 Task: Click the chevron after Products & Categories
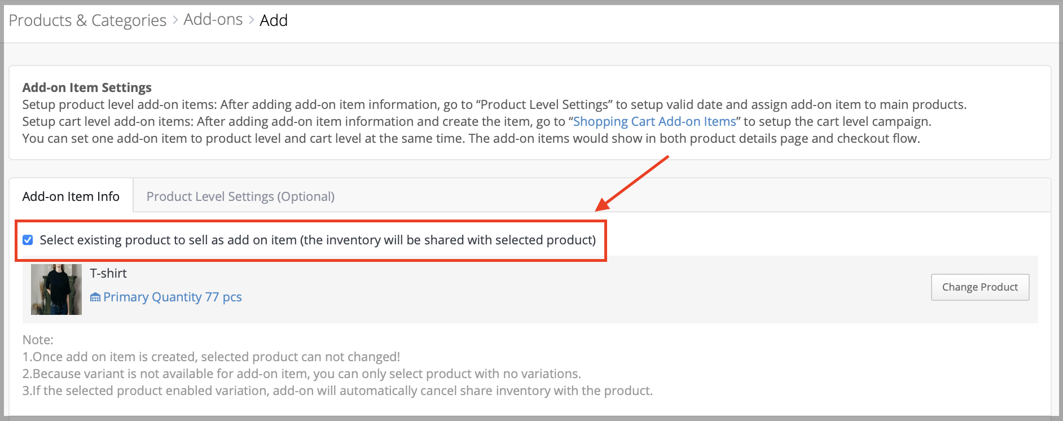coord(175,20)
